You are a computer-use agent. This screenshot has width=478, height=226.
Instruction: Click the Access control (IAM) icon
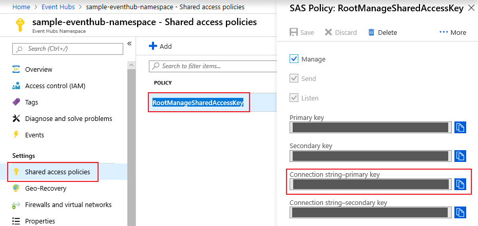click(16, 86)
